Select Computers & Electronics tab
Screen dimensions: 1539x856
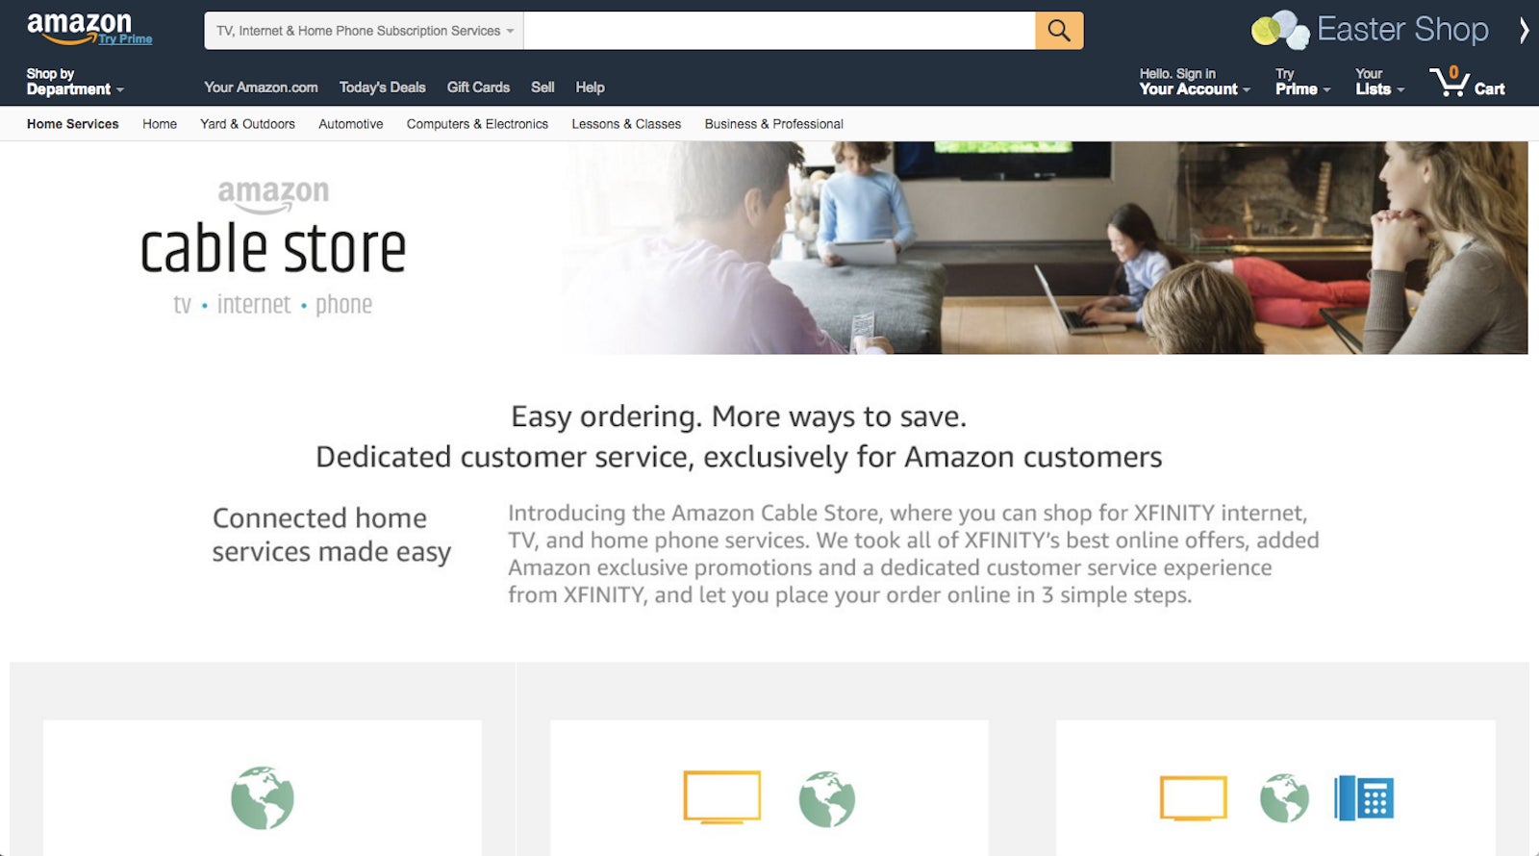pos(477,124)
